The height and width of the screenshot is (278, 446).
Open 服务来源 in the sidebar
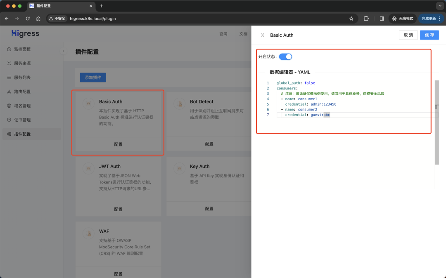pyautogui.click(x=31, y=64)
